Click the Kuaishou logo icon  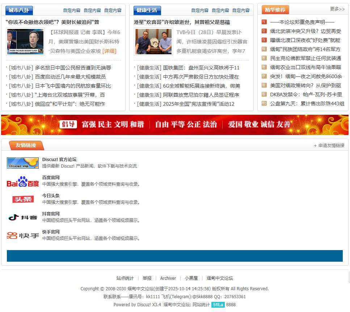click(x=23, y=236)
